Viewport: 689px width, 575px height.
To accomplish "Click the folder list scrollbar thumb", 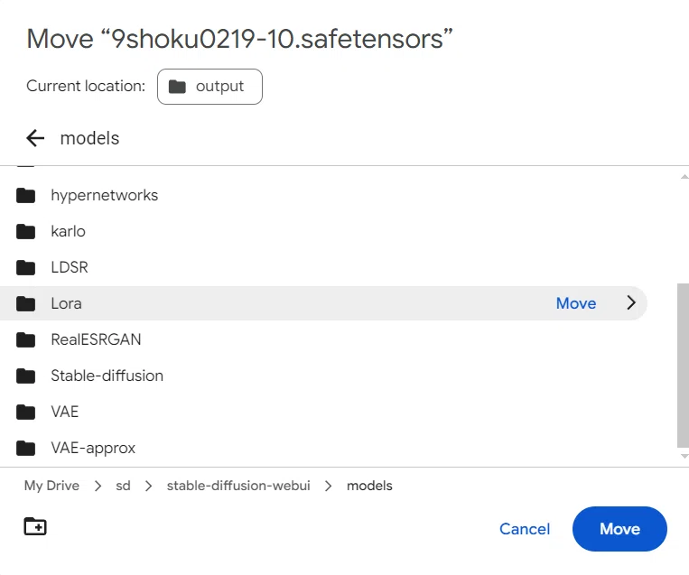I will 683,366.
